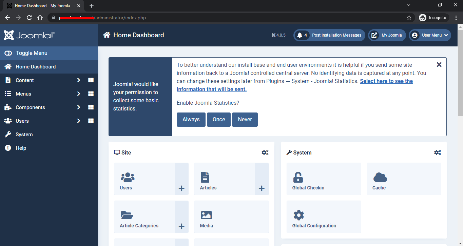463x246 pixels.
Task: Open the Global Checkin tile
Action: click(324, 179)
